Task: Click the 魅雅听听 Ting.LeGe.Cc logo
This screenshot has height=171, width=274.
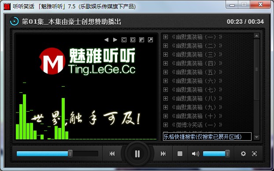Action: click(x=87, y=61)
